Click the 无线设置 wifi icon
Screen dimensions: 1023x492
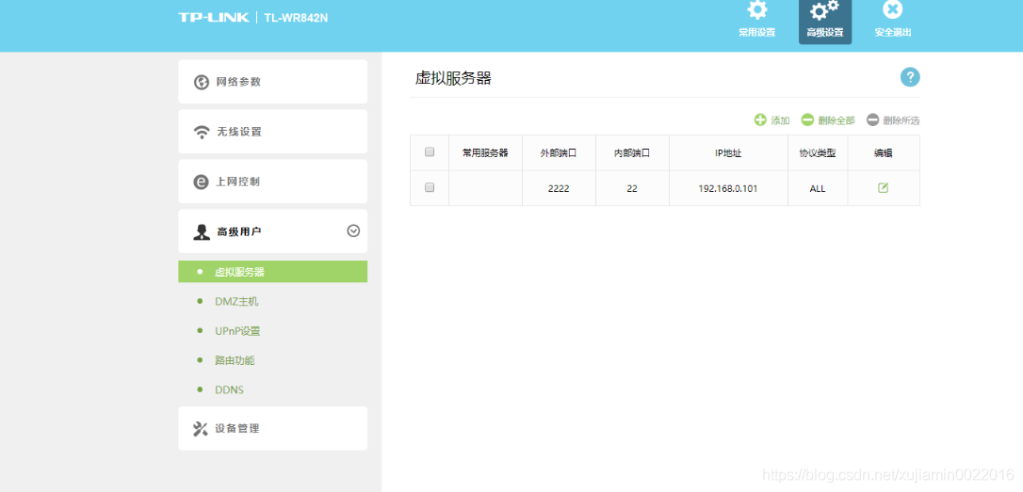202,132
